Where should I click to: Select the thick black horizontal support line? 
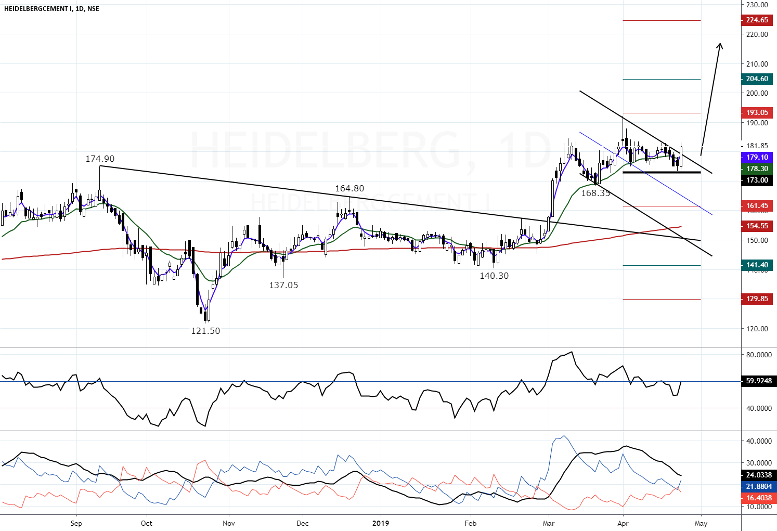(661, 173)
